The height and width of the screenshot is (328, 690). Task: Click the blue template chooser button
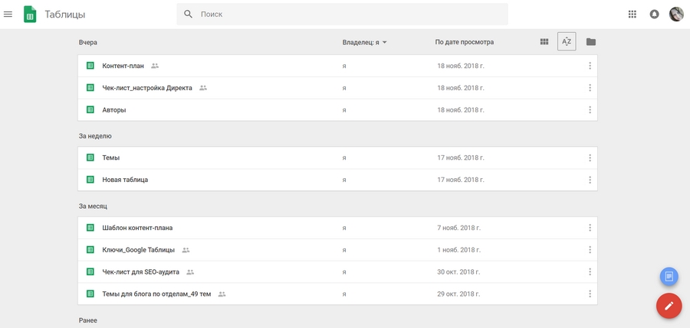pyautogui.click(x=669, y=275)
